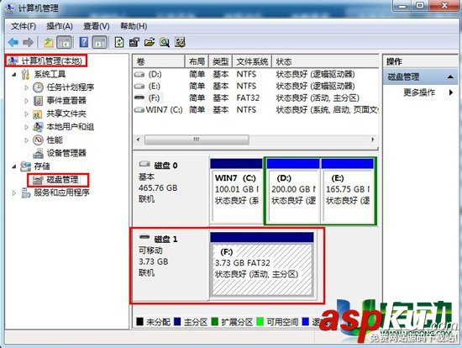462x348 pixels.
Task: Click the Properties toolbar icon
Action: (134, 43)
